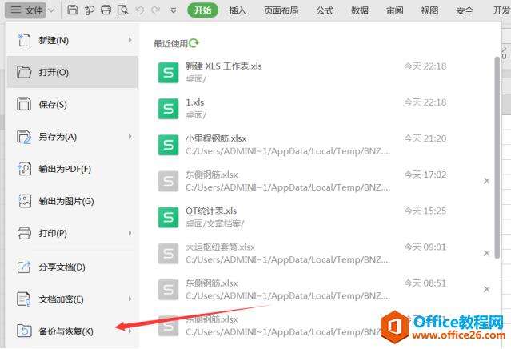Select 输出为PDF(F) menu entry
This screenshot has height=349, width=511.
click(x=72, y=169)
